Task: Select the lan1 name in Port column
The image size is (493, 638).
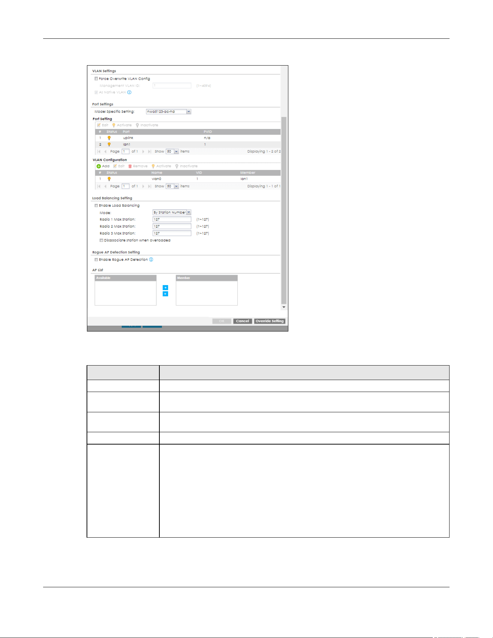Action: [126, 145]
